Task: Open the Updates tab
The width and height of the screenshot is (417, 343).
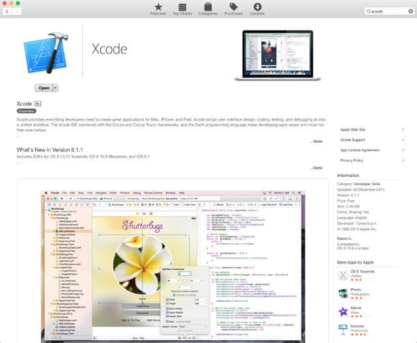Action: [x=257, y=9]
